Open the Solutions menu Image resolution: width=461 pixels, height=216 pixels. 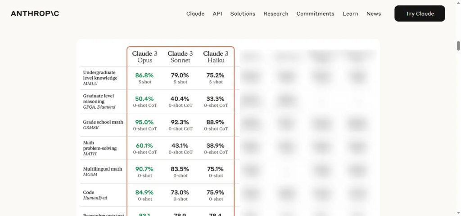243,14
